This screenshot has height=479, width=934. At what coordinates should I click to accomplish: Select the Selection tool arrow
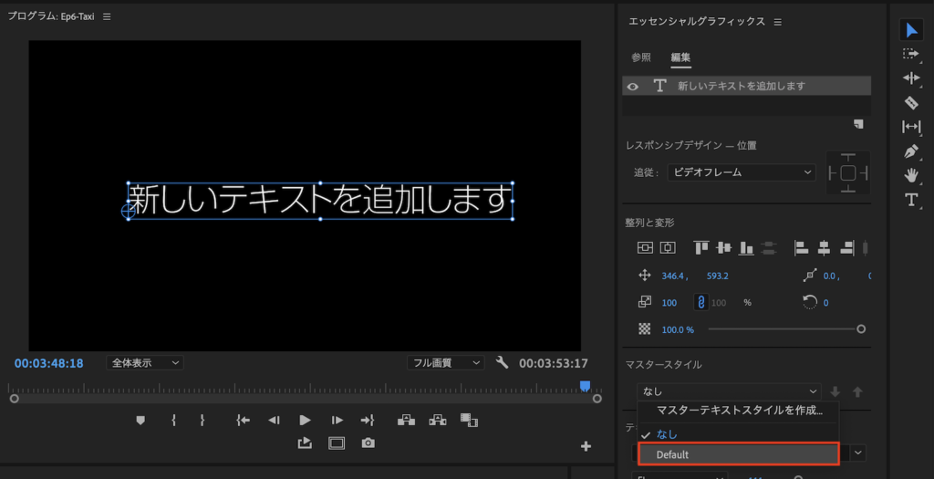click(911, 30)
